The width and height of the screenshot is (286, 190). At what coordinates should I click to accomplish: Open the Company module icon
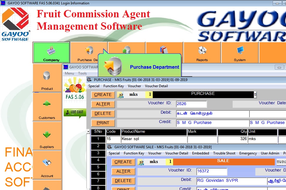click(x=51, y=53)
